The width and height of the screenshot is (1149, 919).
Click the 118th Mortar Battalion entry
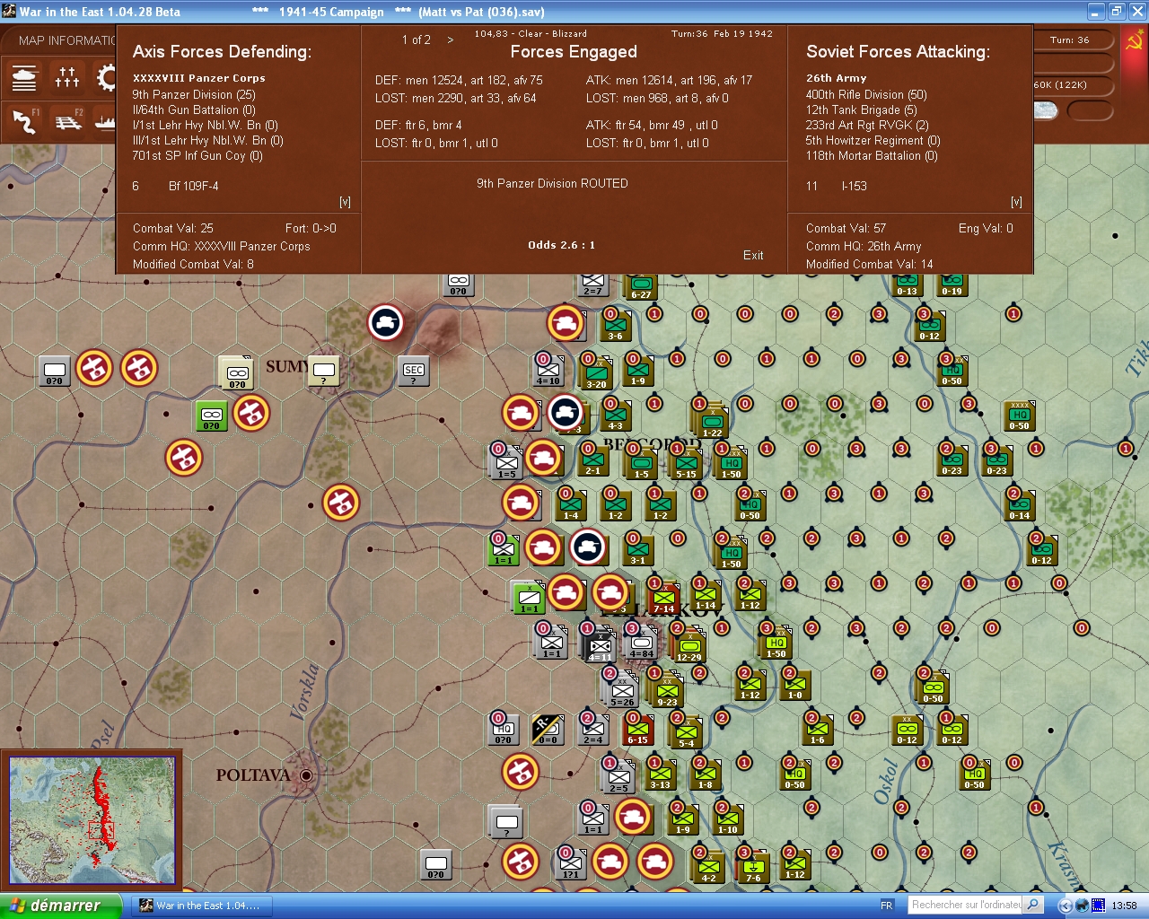pyautogui.click(x=872, y=155)
